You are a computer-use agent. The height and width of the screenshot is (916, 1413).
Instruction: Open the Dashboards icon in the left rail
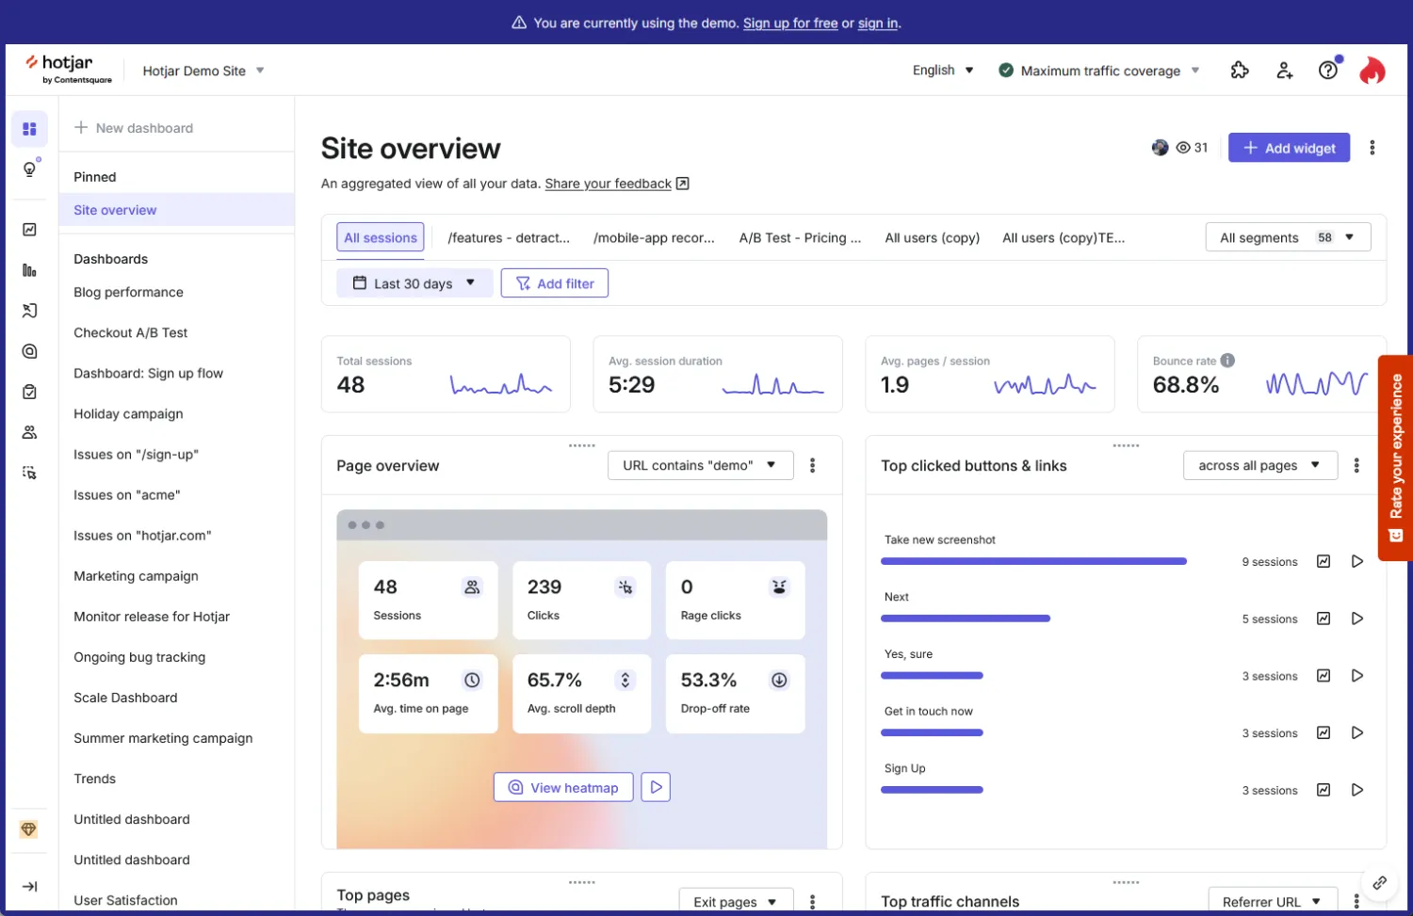point(29,129)
